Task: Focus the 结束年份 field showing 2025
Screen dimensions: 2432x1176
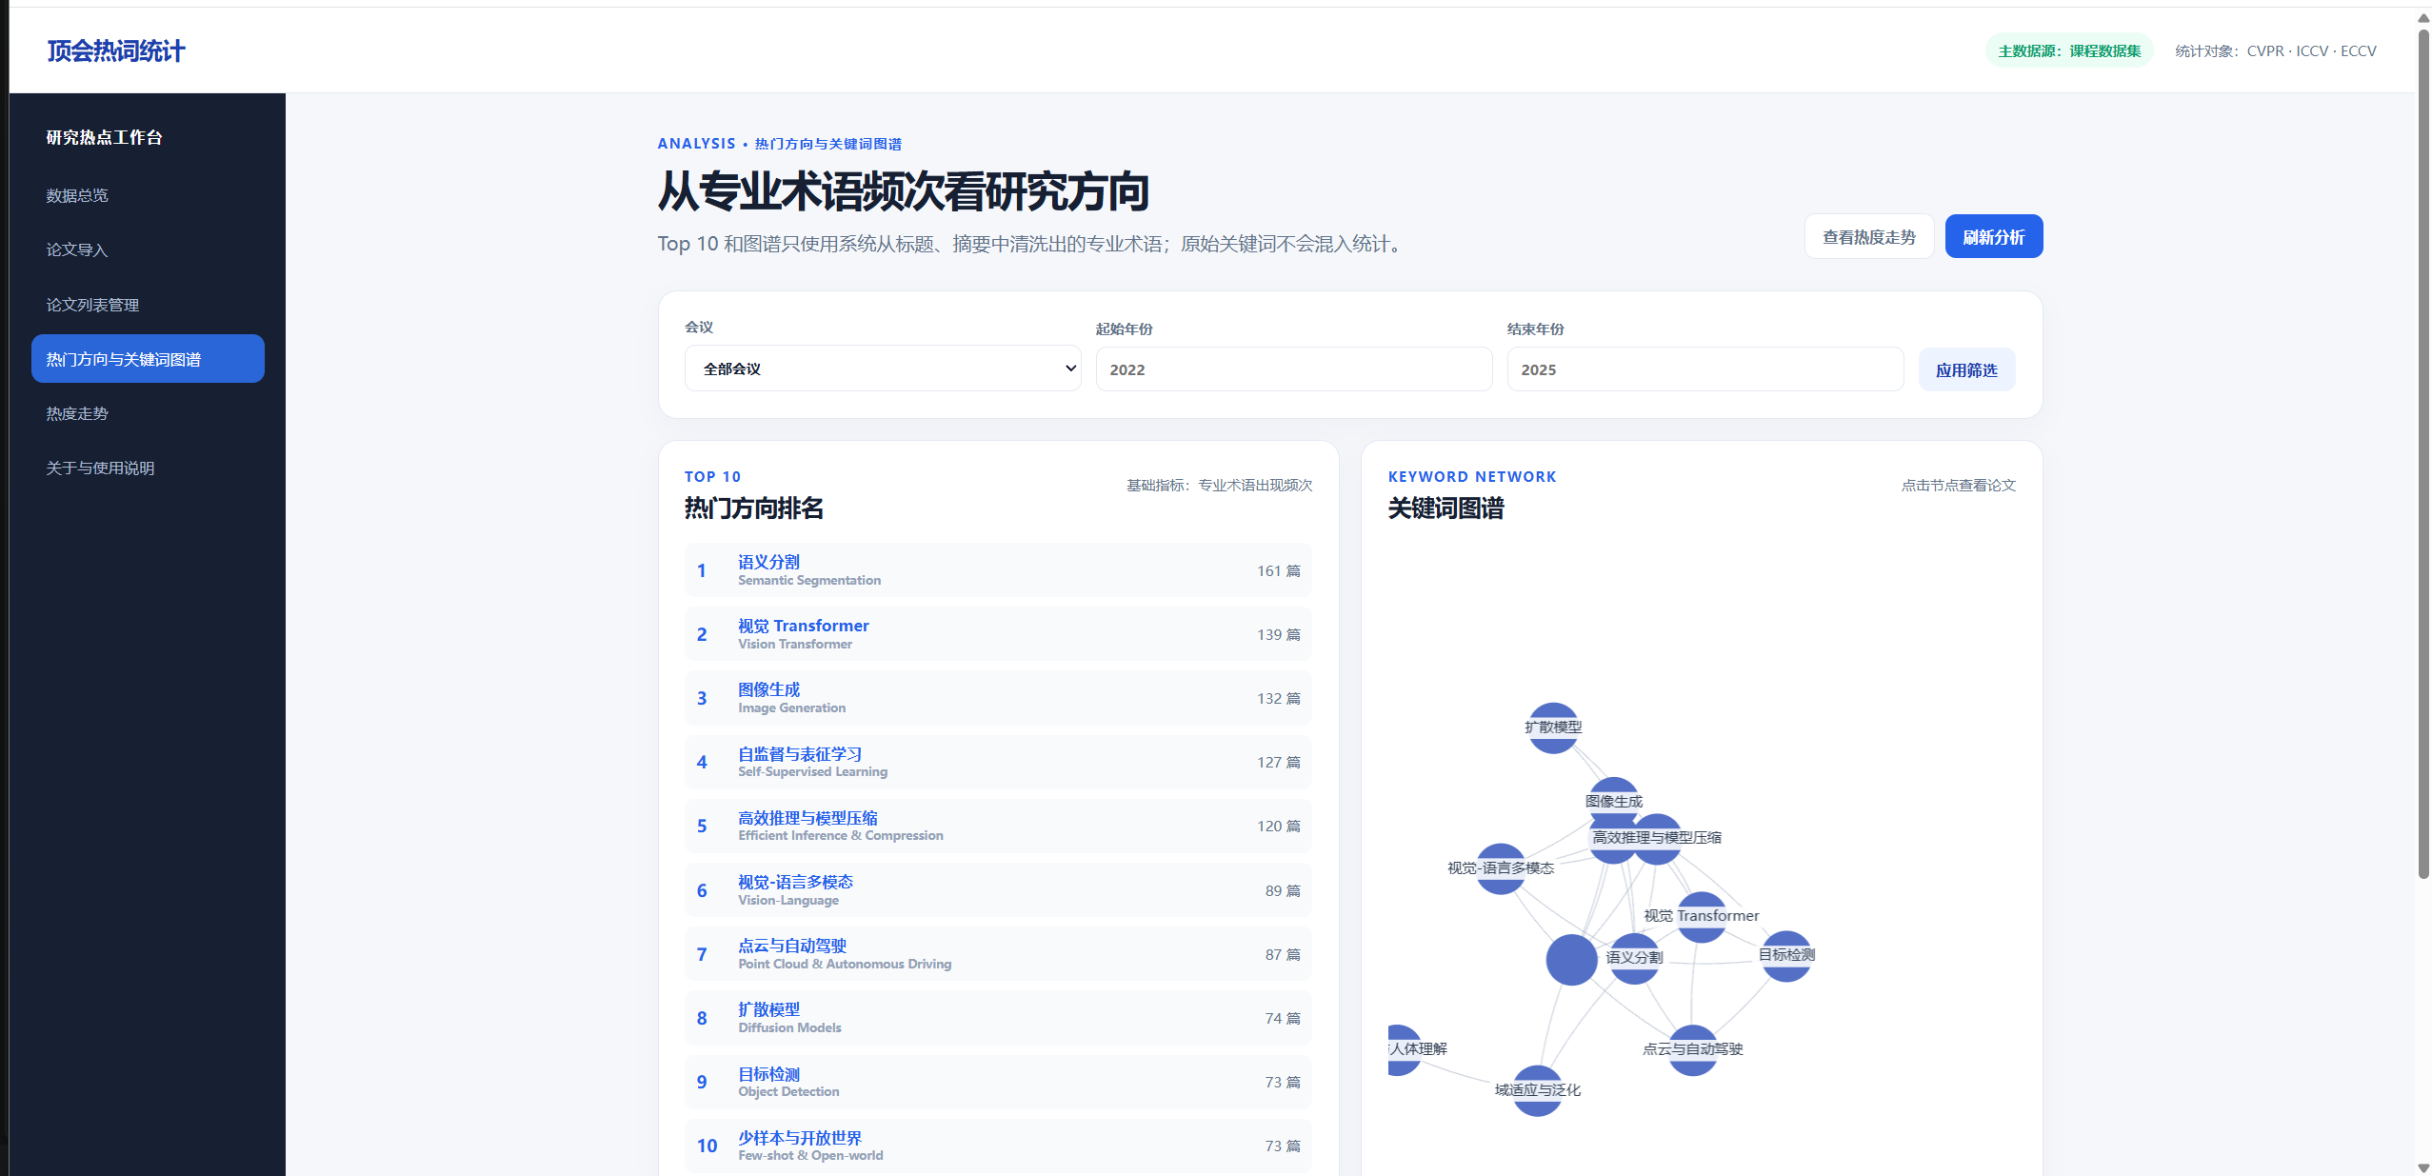Action: (x=1704, y=369)
